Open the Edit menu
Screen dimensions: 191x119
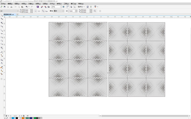pyautogui.click(x=10, y=4)
